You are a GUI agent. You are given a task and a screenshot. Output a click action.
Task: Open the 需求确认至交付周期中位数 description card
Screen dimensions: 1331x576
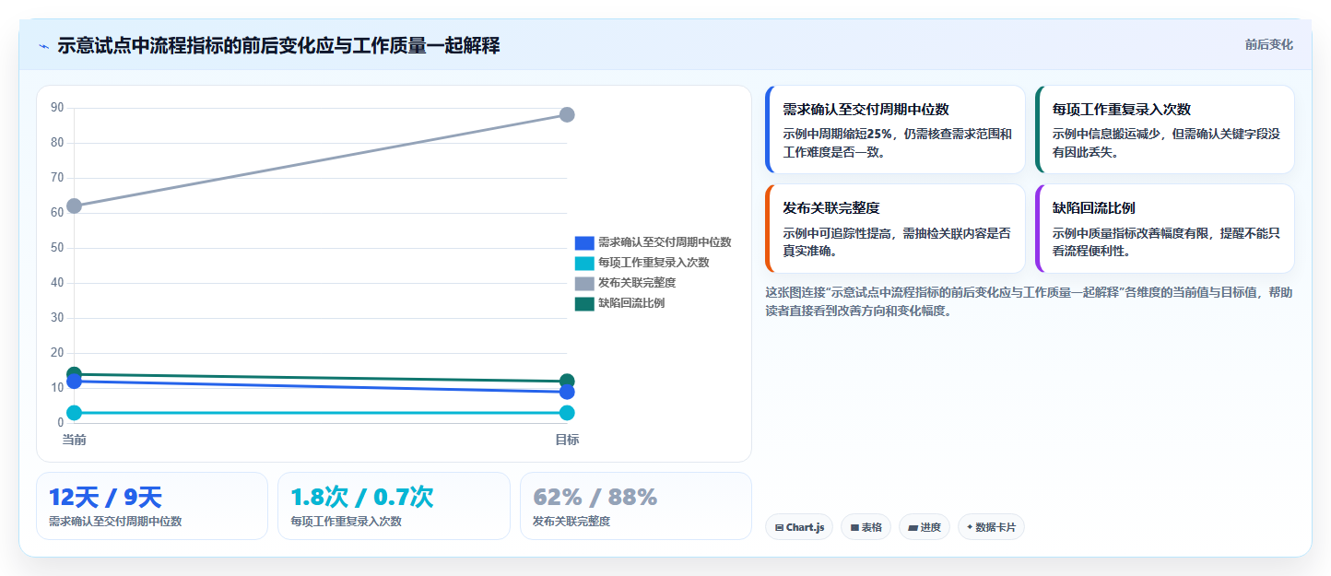[895, 130]
